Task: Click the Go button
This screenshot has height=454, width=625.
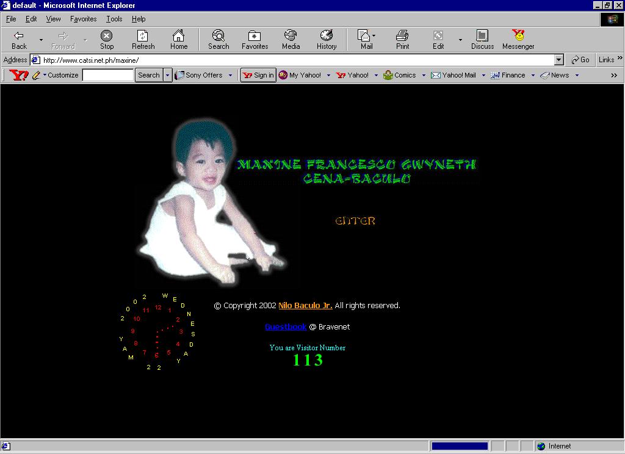Action: coord(580,60)
